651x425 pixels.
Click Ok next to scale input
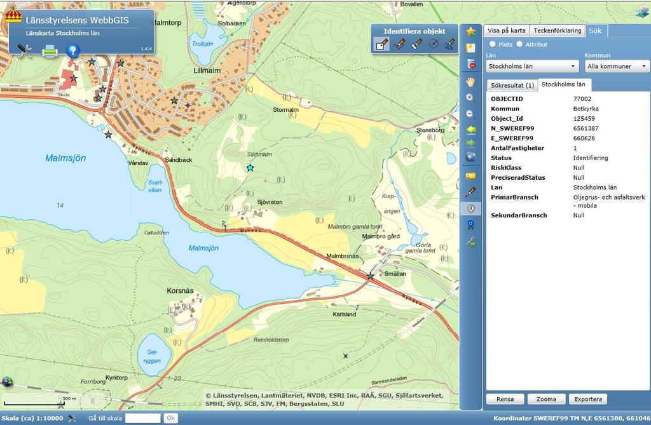[170, 418]
